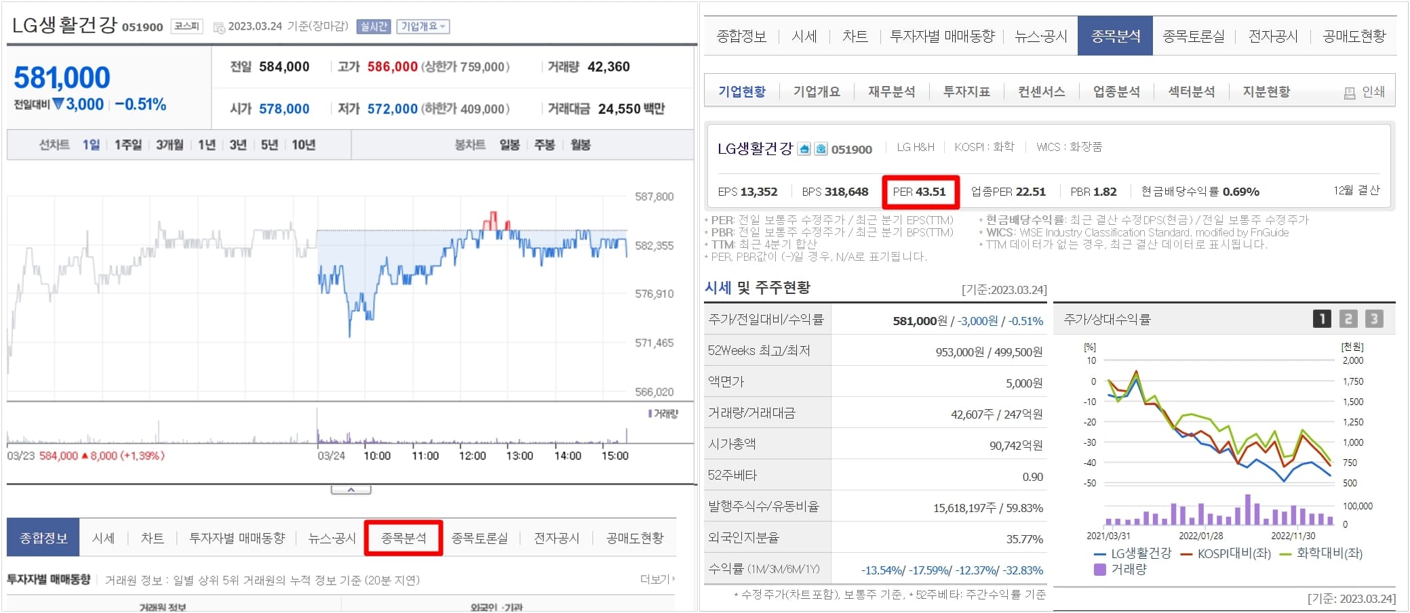The height and width of the screenshot is (613, 1410).
Task: Click the 코스피 market badge
Action: click(187, 26)
